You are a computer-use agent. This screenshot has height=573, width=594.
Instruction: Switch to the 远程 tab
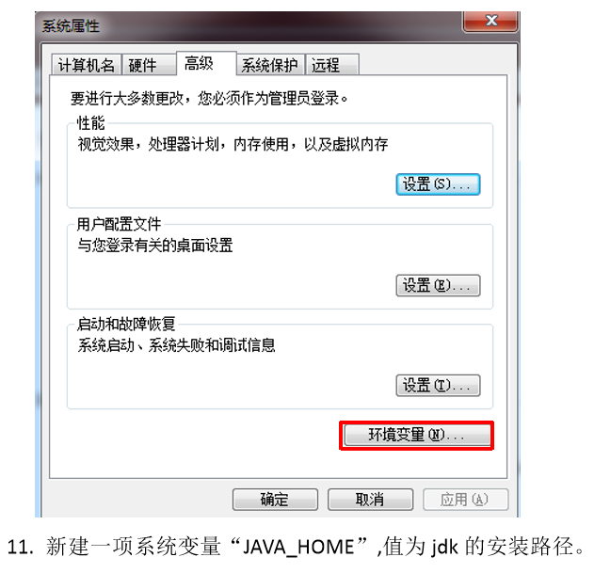click(332, 65)
